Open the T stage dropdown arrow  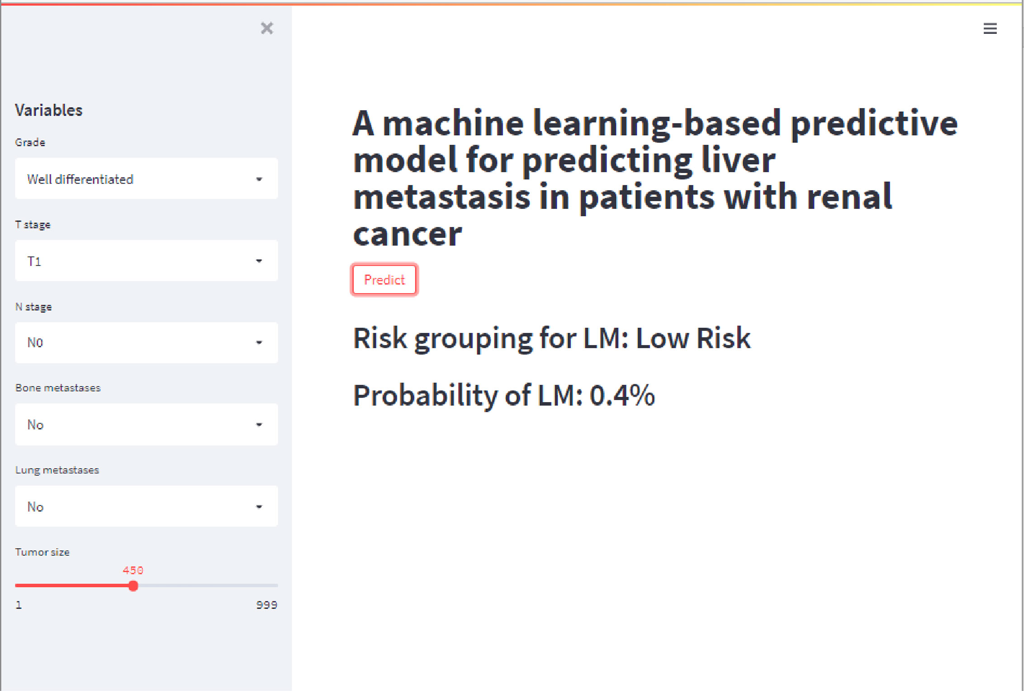click(259, 261)
